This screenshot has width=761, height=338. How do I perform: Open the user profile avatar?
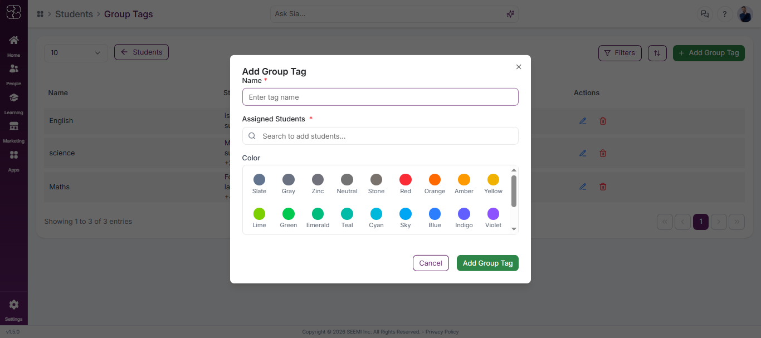point(745,14)
